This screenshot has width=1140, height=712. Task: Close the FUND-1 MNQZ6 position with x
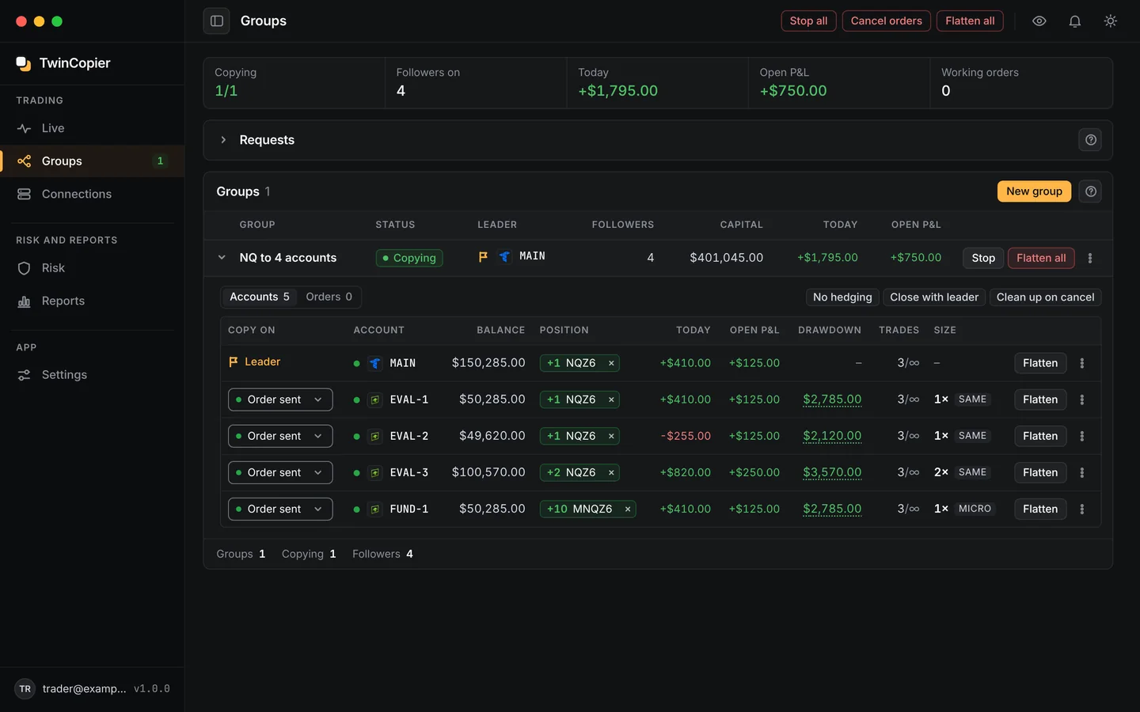click(628, 509)
